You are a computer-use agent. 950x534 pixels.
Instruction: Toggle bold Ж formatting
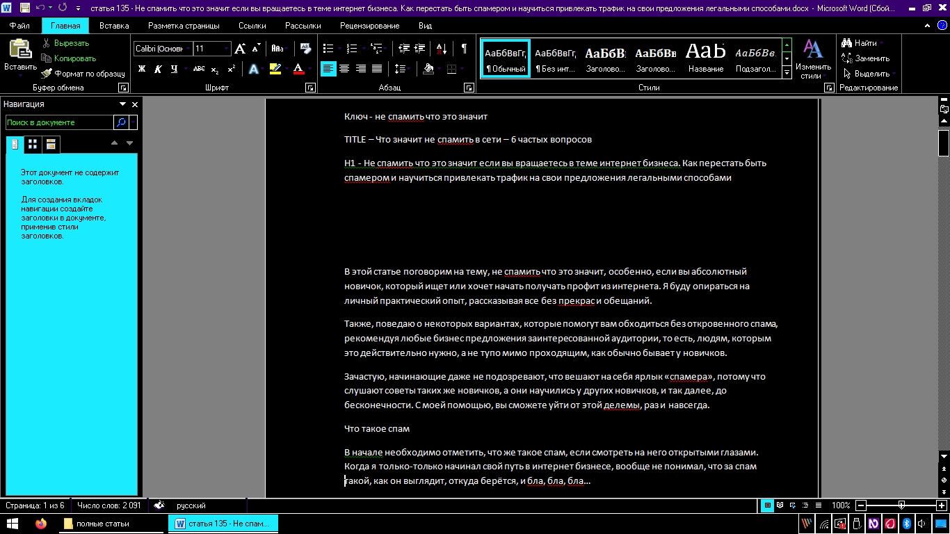pyautogui.click(x=142, y=69)
